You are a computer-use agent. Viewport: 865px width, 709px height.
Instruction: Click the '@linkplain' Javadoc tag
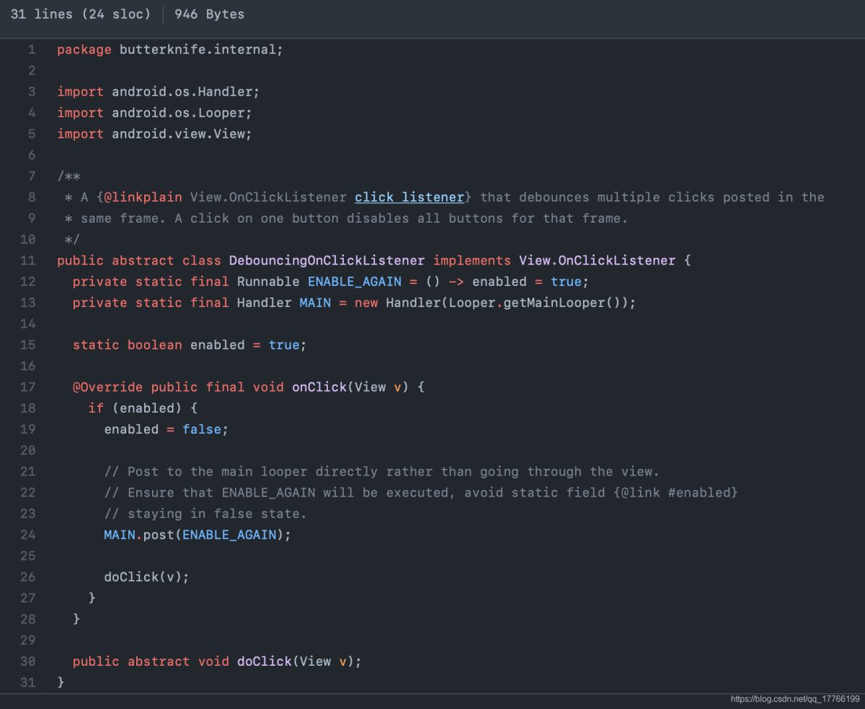tap(143, 197)
